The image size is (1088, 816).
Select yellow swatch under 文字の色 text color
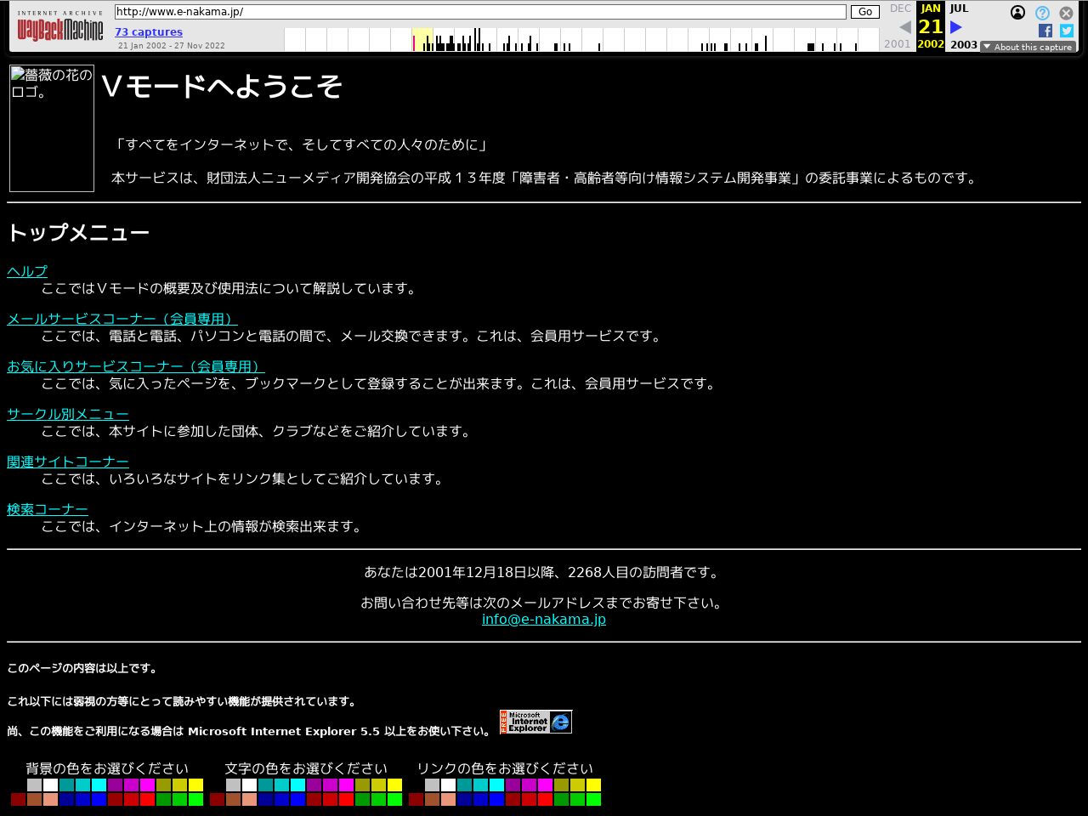(x=394, y=785)
